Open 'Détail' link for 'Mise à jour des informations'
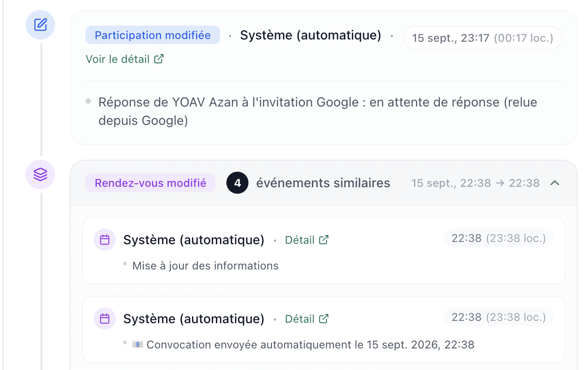The width and height of the screenshot is (586, 370). coord(307,240)
